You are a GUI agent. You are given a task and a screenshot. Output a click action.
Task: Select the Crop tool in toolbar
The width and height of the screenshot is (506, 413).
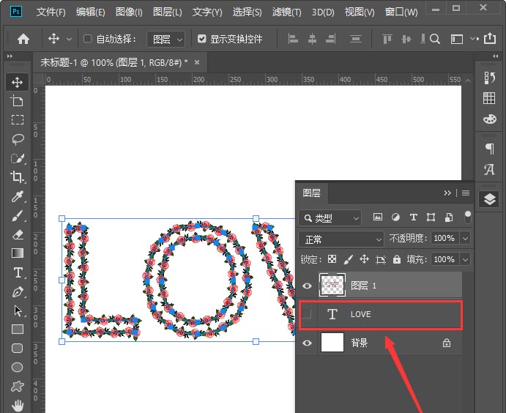point(18,176)
